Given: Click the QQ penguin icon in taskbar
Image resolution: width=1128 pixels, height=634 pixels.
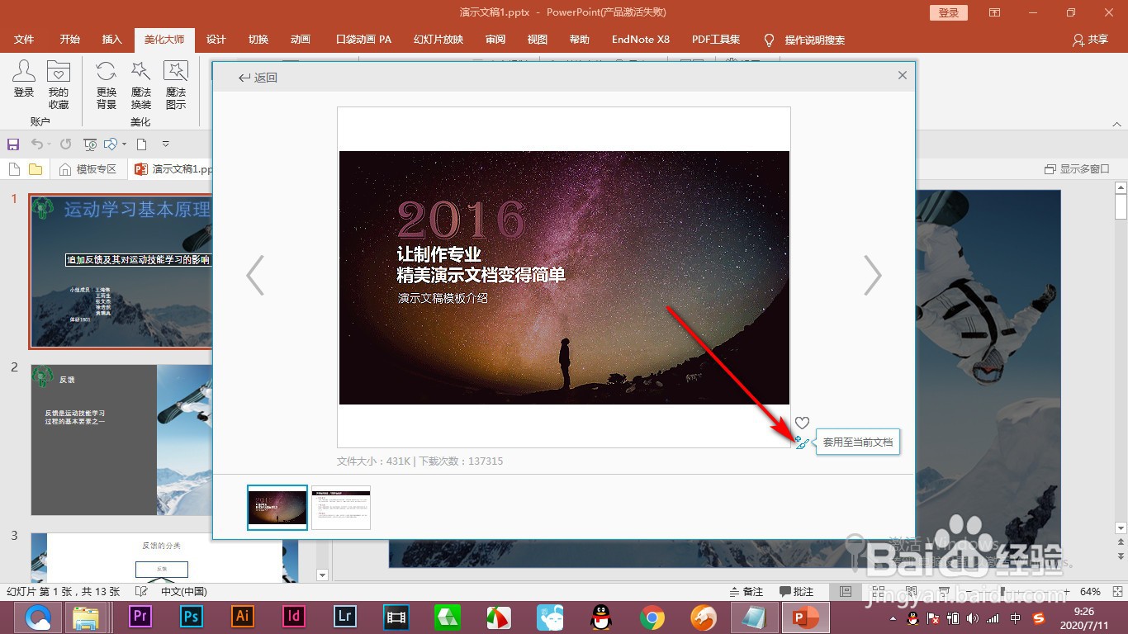Looking at the screenshot, I should (601, 617).
